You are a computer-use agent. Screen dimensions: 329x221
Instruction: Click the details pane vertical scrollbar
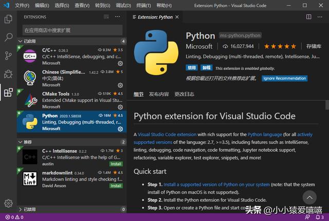point(327,105)
